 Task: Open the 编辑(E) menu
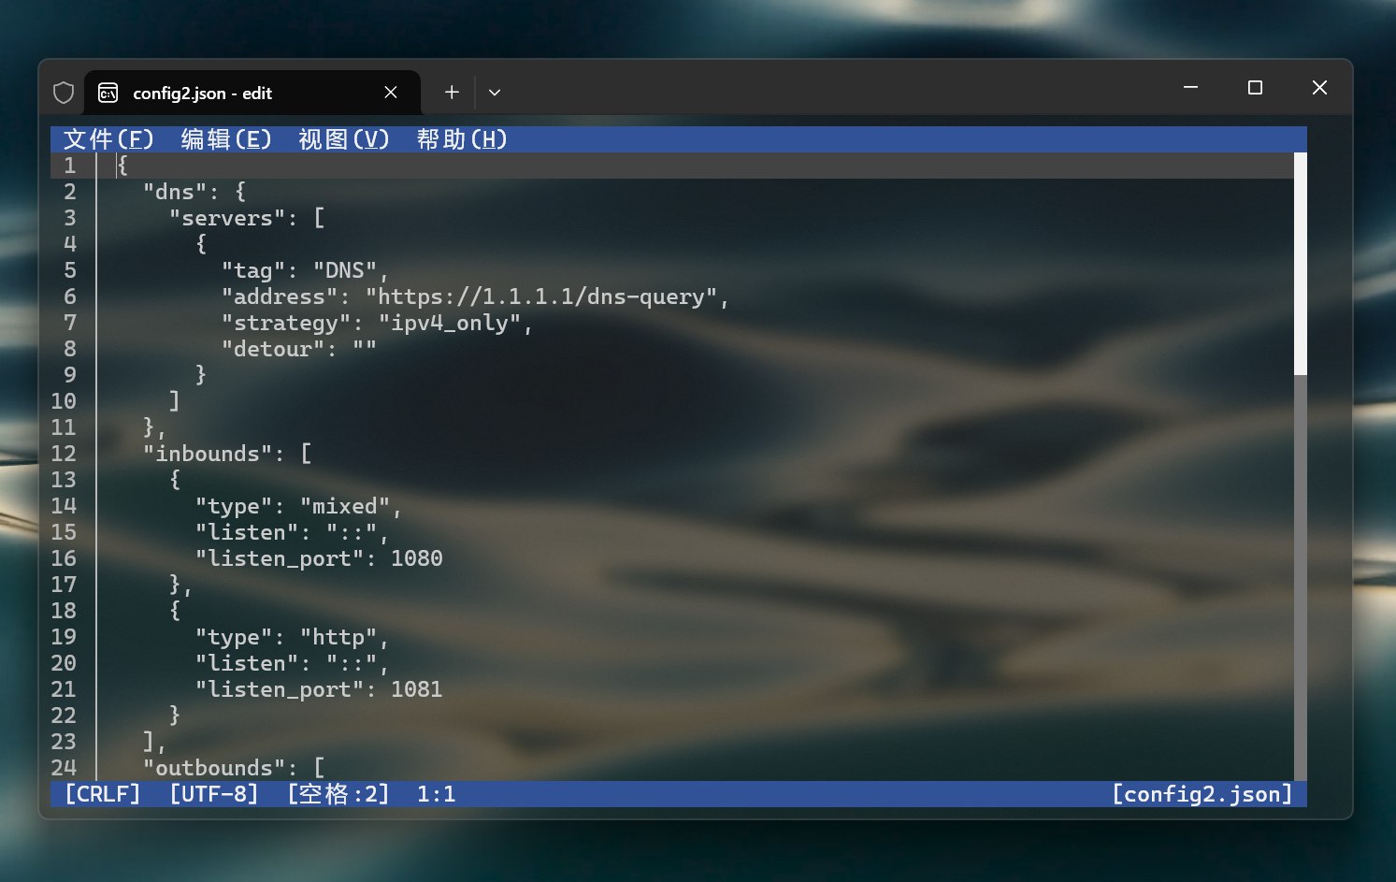(226, 139)
